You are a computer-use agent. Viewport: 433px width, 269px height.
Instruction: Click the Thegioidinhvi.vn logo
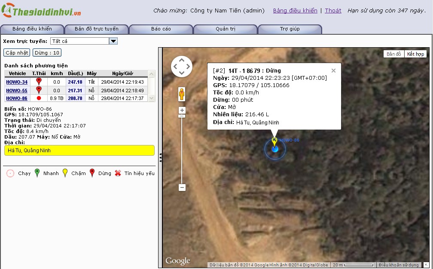coord(42,12)
